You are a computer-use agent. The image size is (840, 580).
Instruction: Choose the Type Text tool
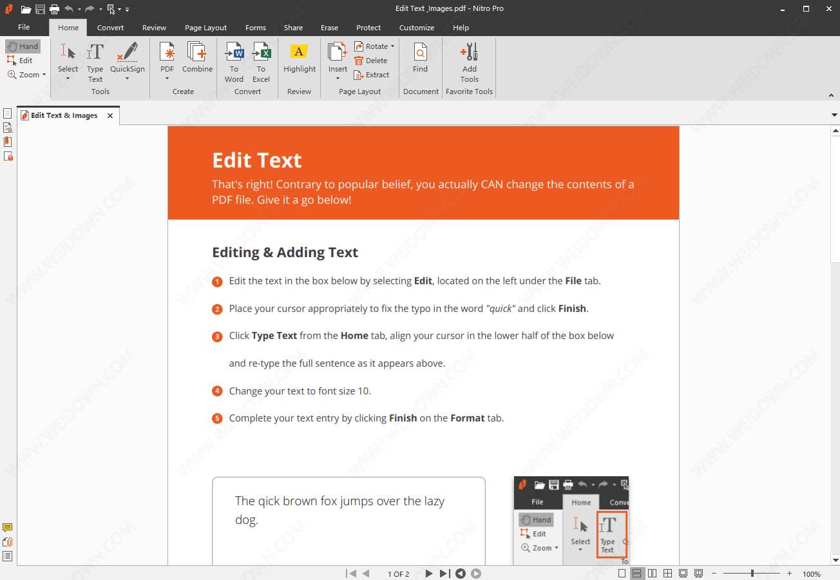click(95, 63)
